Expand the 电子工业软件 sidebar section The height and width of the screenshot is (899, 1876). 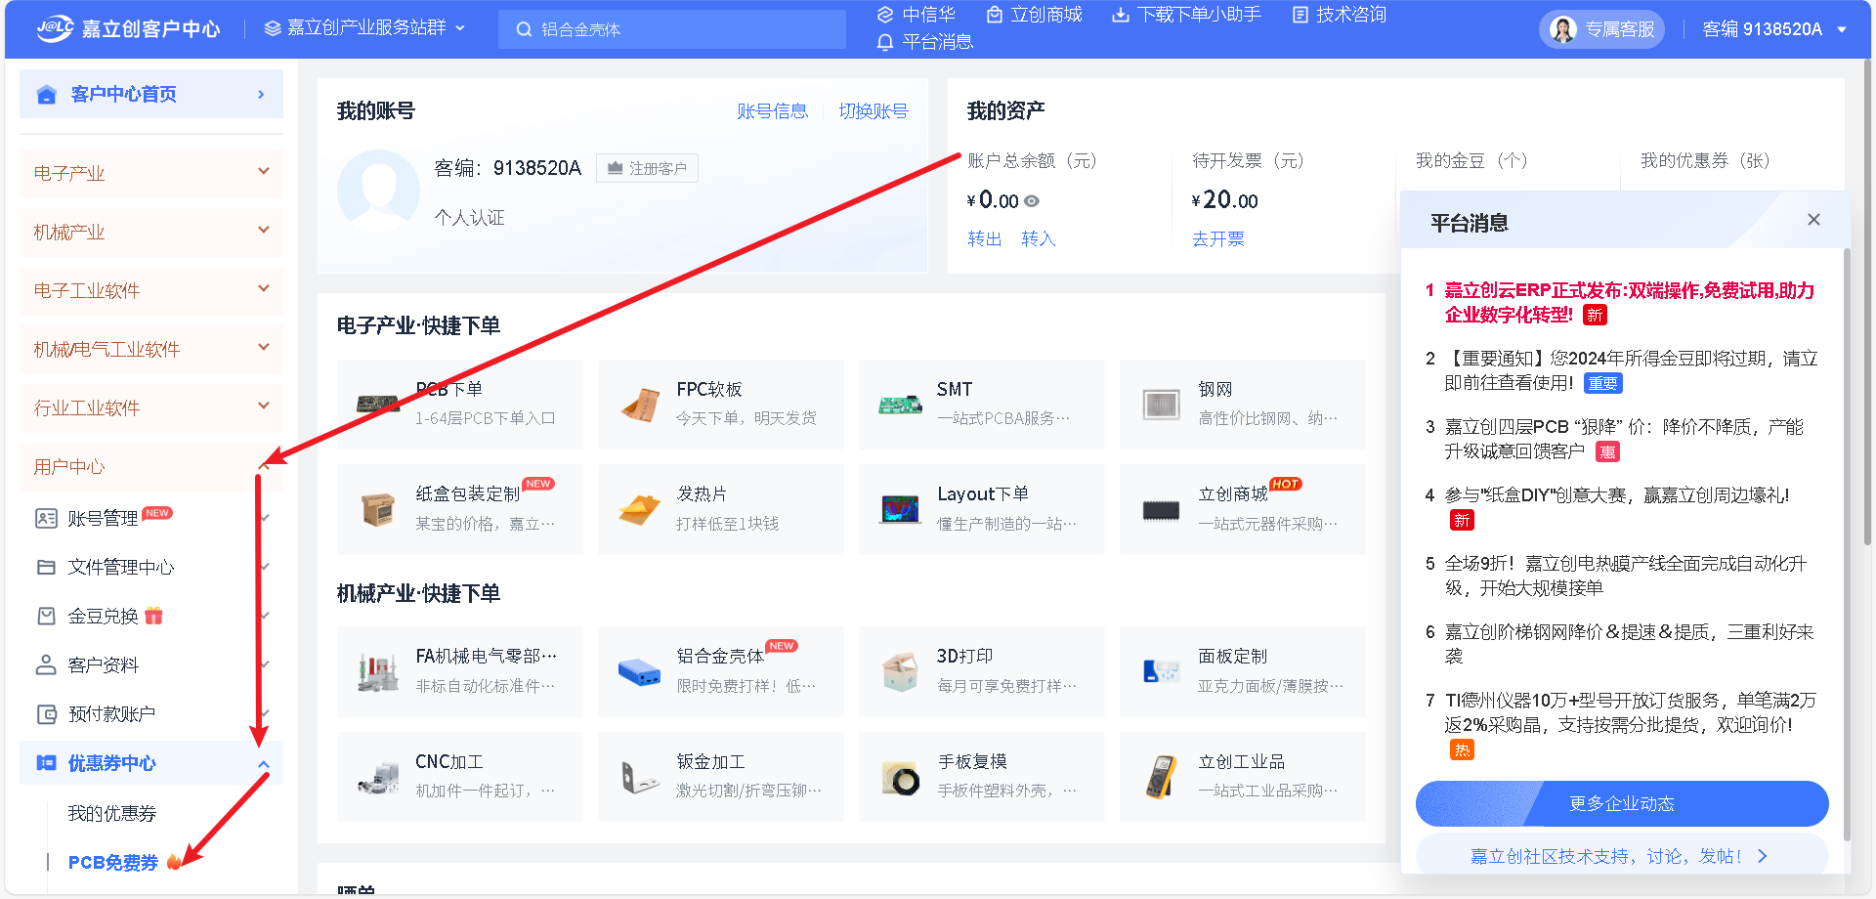pos(151,290)
